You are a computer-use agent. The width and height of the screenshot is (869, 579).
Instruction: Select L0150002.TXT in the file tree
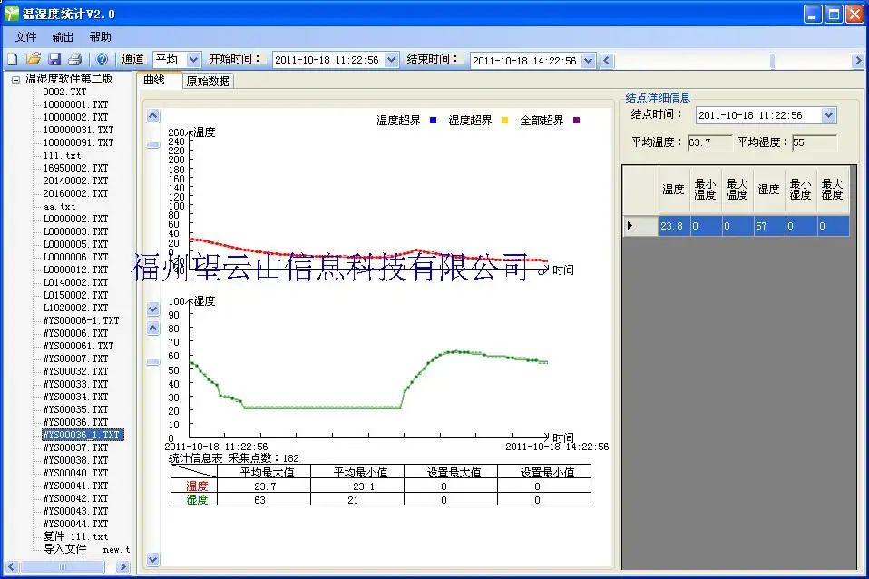[x=76, y=295]
